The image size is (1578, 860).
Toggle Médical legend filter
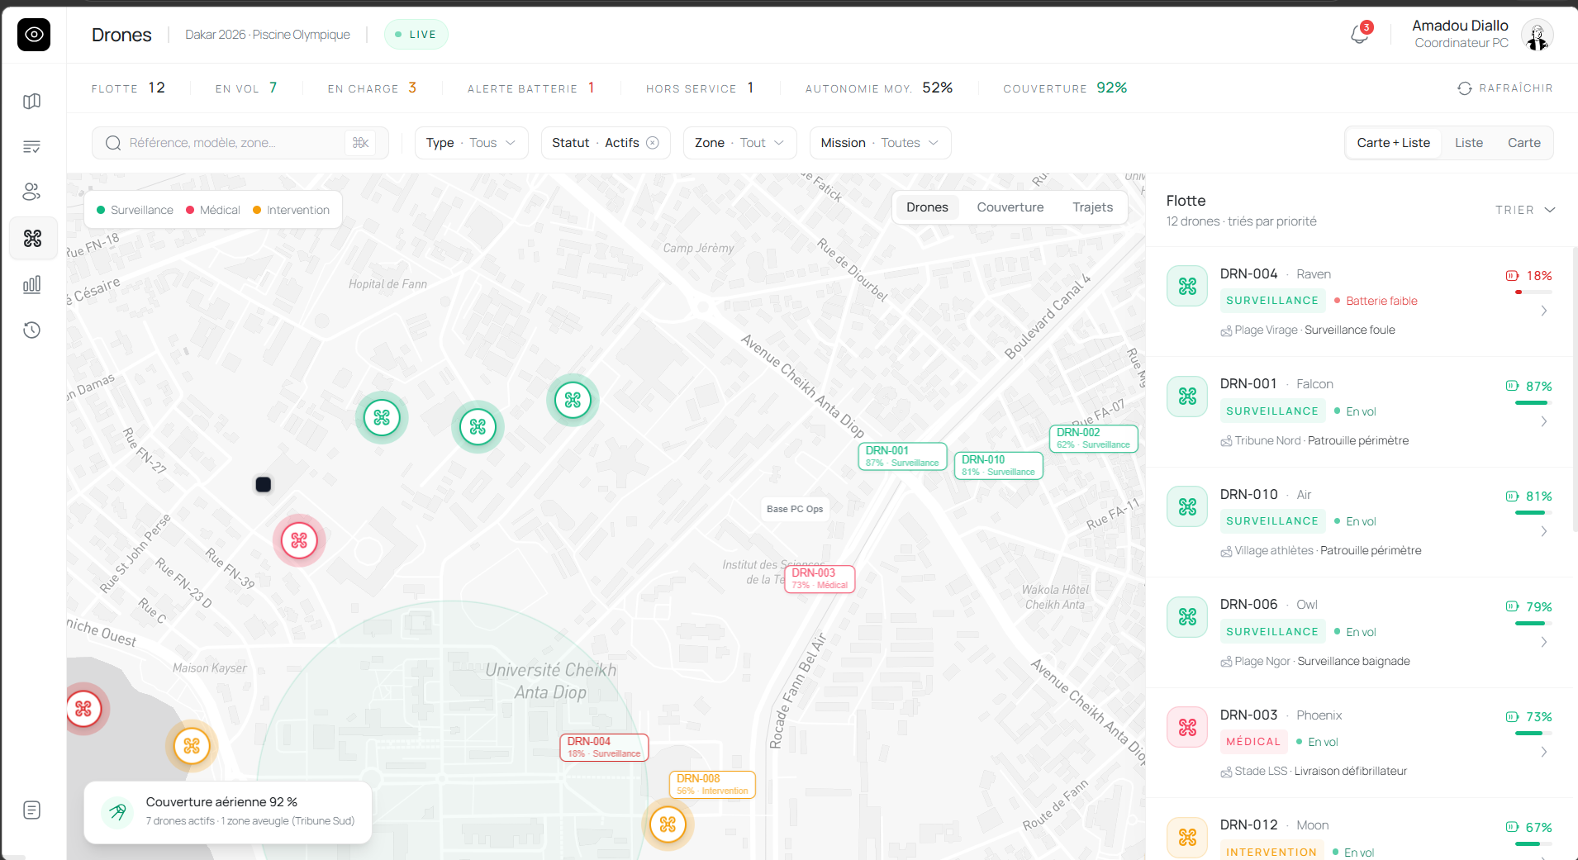pos(213,210)
